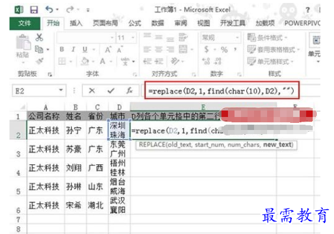Open 条件格式 conditional formatting
Image resolution: width=334 pixels, height=234 pixels.
pyautogui.click(x=267, y=38)
